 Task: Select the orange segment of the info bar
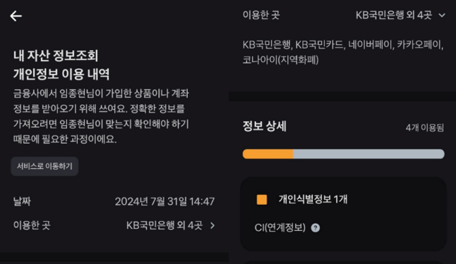pos(268,153)
